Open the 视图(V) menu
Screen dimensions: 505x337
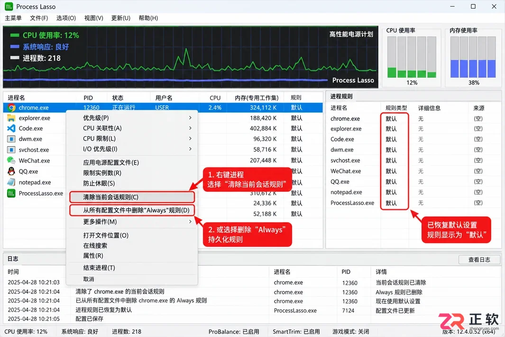pyautogui.click(x=94, y=18)
